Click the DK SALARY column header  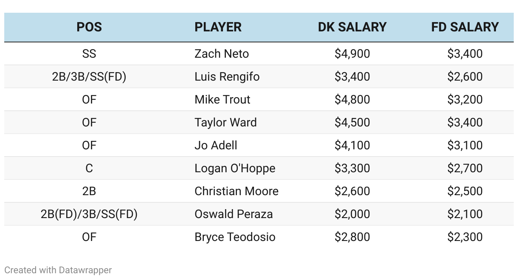click(x=352, y=27)
